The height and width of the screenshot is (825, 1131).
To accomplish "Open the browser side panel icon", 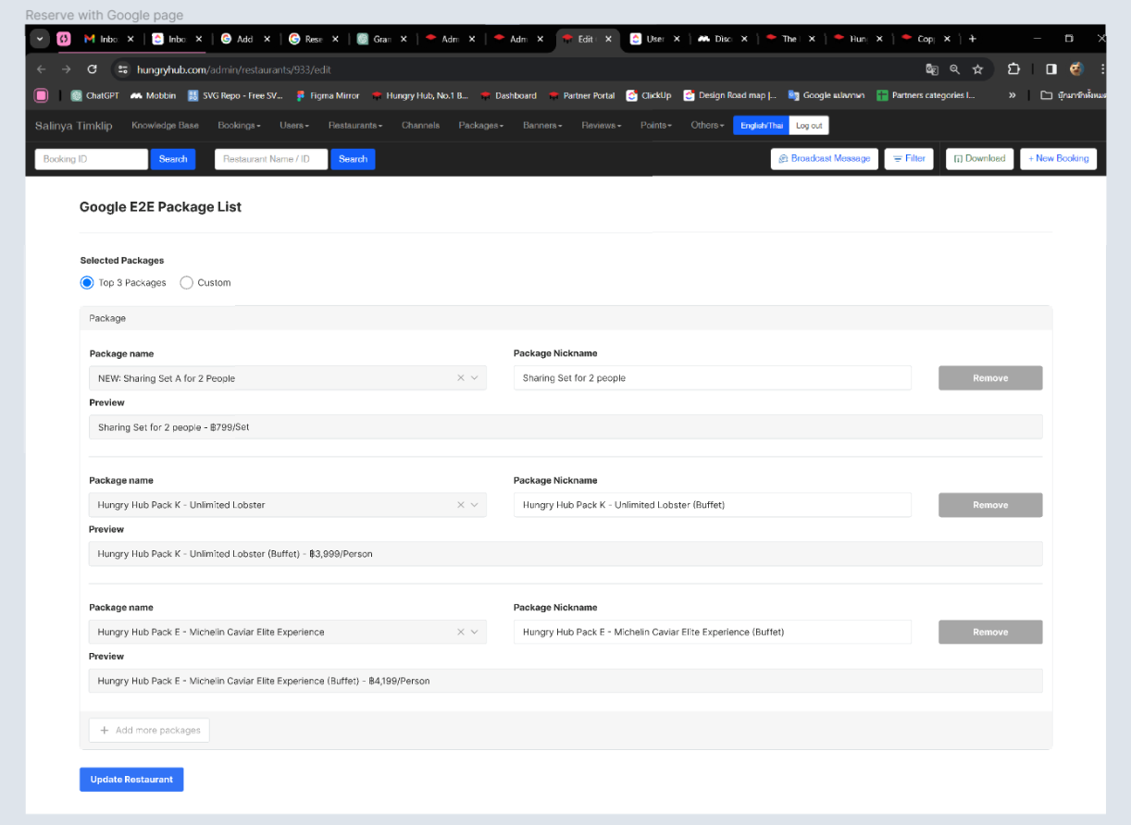I will click(1050, 69).
